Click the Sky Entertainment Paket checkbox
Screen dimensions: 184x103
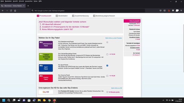[x=107, y=42]
